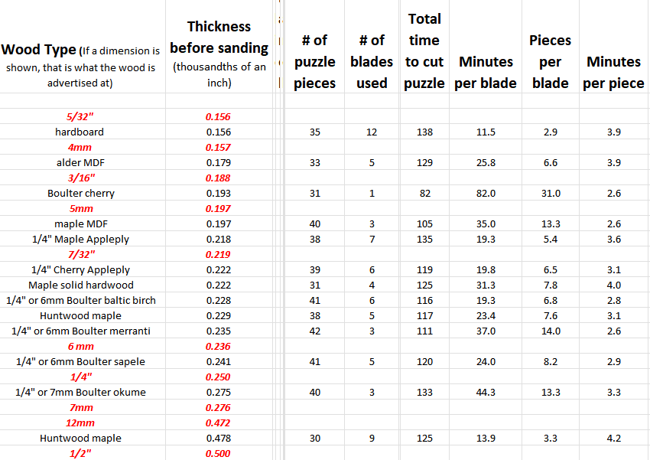This screenshot has height=460, width=650.
Task: Click the red 12mm dimension cell
Action: pos(80,422)
